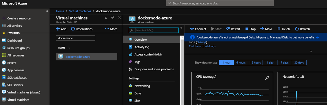Close the Virtual machines blade

pos(119,18)
